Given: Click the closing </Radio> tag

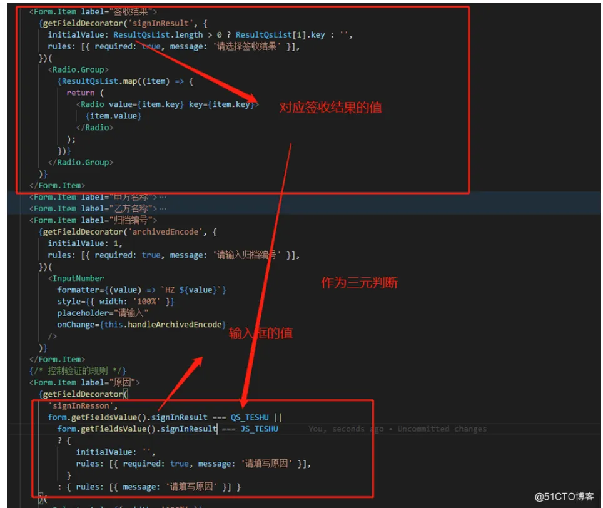Looking at the screenshot, I should point(94,128).
